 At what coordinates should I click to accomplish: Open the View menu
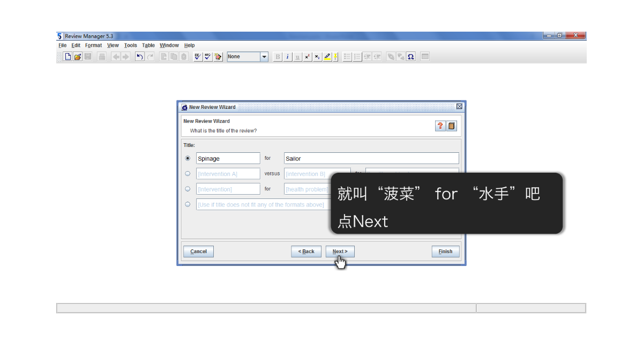[113, 46]
